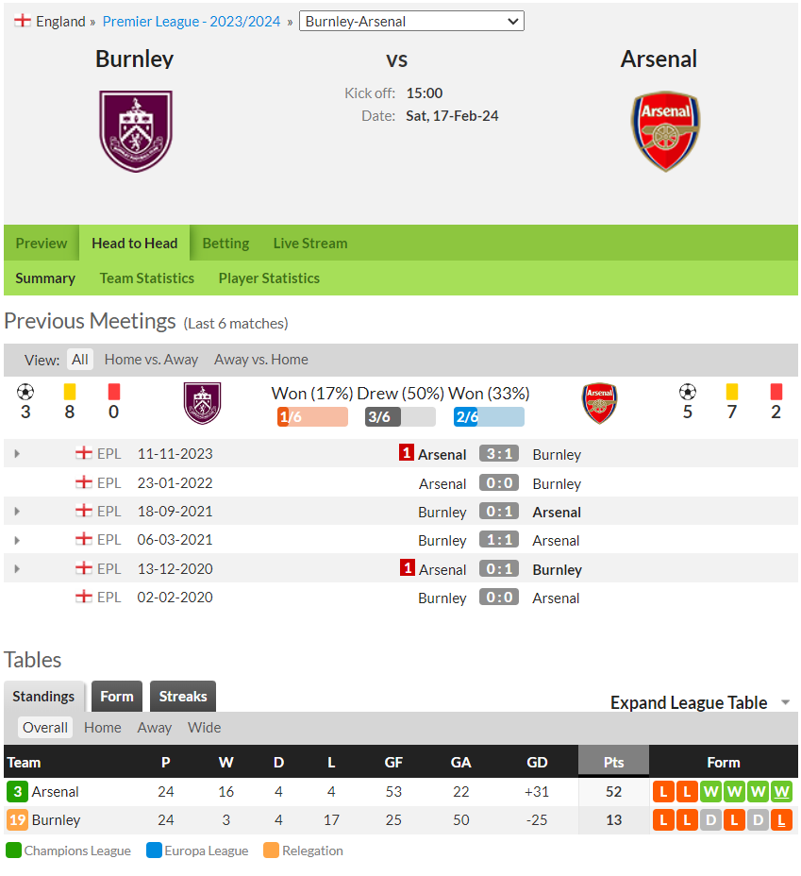The width and height of the screenshot is (801, 876).
Task: Expand the 11-11-2023 match row
Action: pos(17,454)
